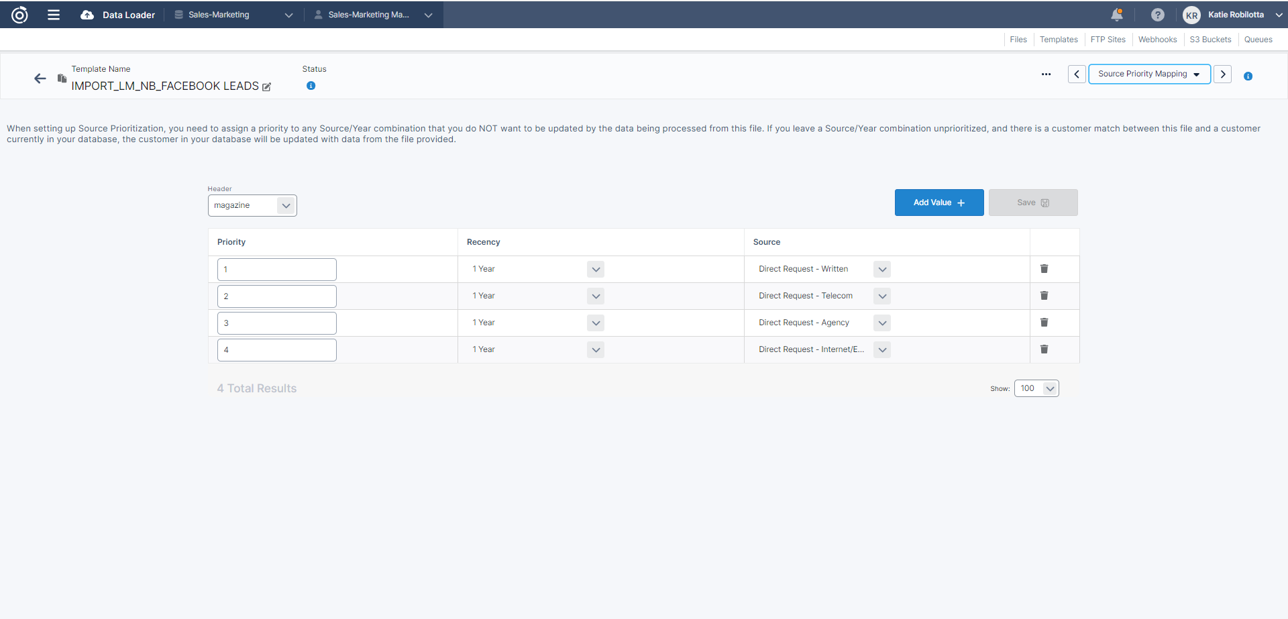Edit the template name with pencil icon
The image size is (1288, 619).
(x=267, y=87)
